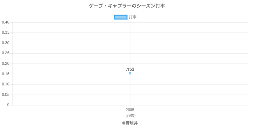Click the 0.15 y-axis label

click(5, 74)
